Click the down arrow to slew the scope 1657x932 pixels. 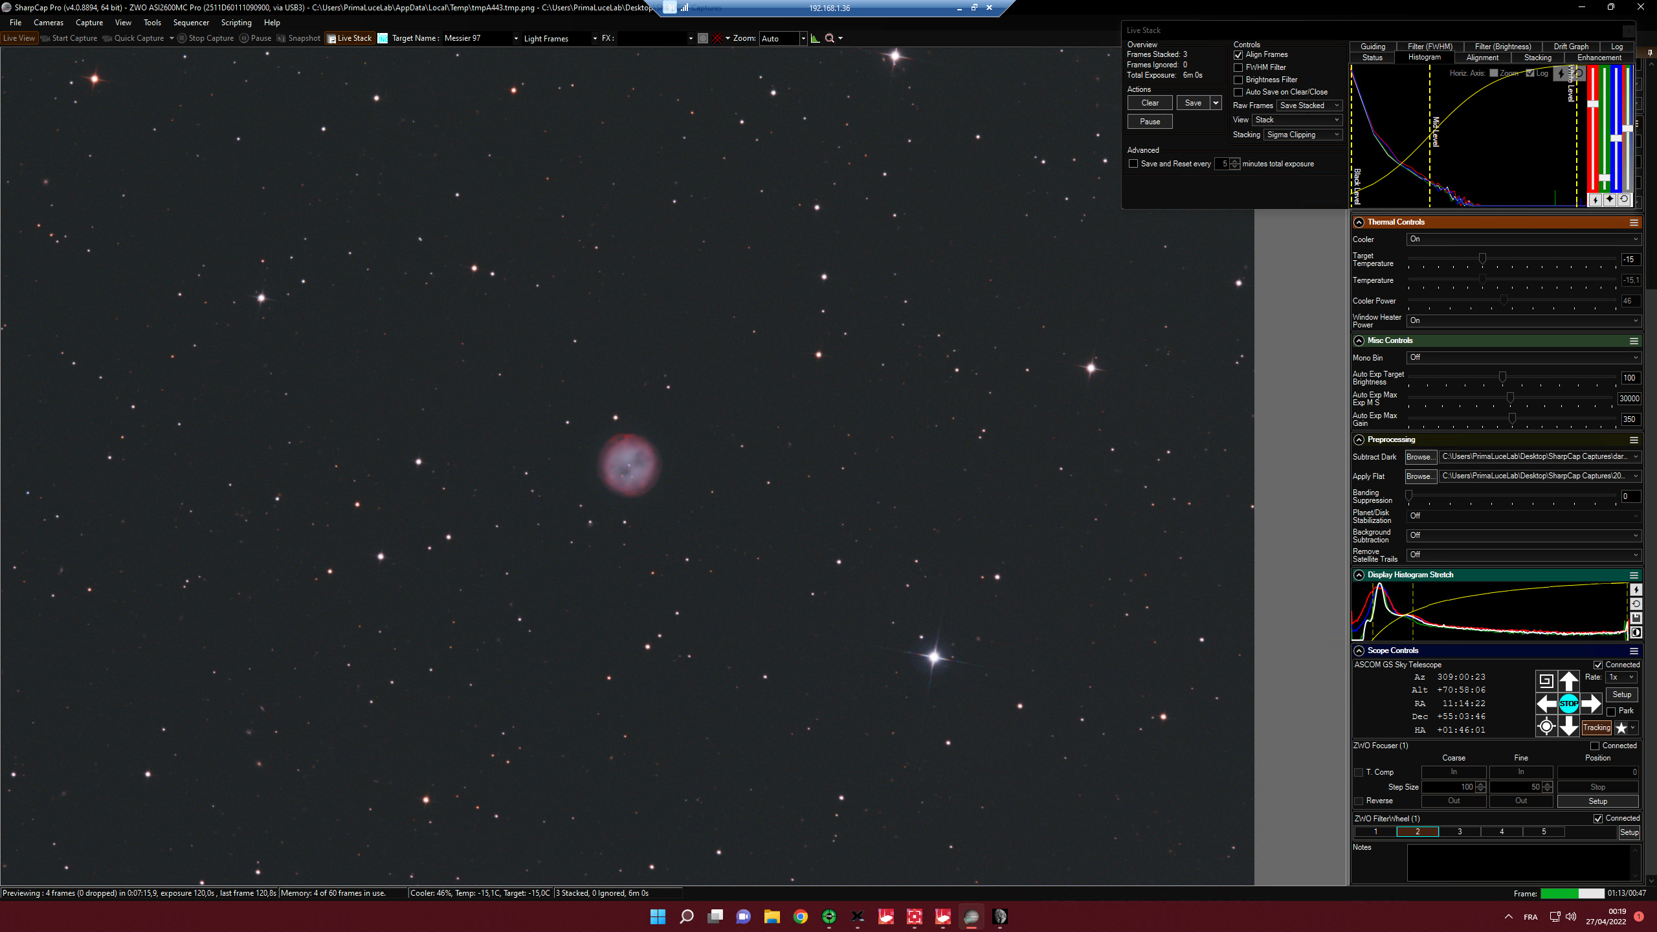click(1568, 726)
